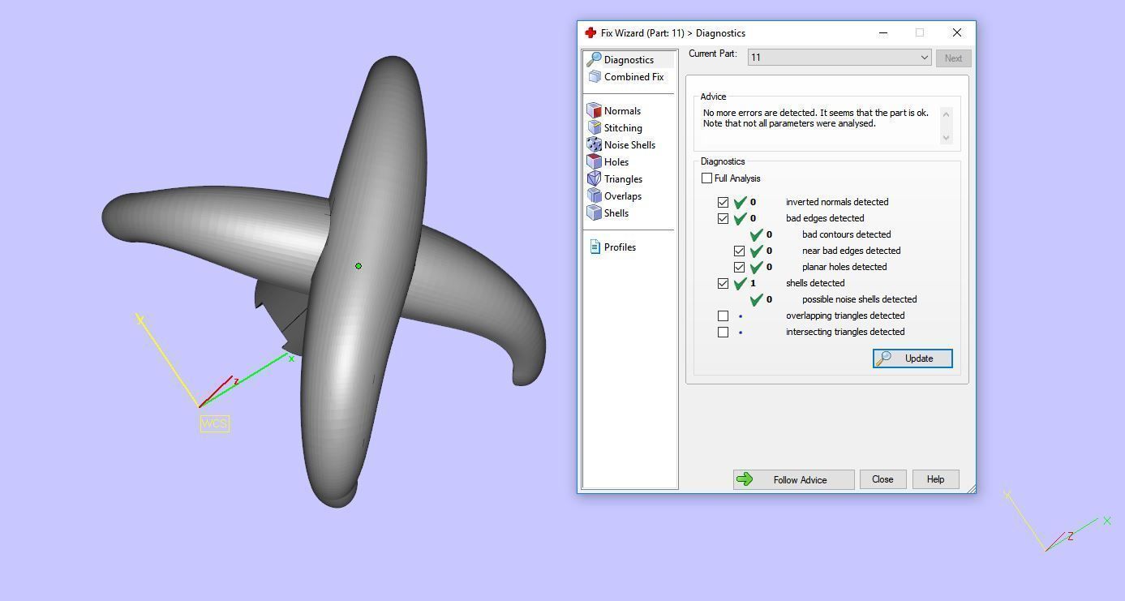The width and height of the screenshot is (1125, 601).
Task: Click the '1' shells detected count
Action: tap(753, 283)
